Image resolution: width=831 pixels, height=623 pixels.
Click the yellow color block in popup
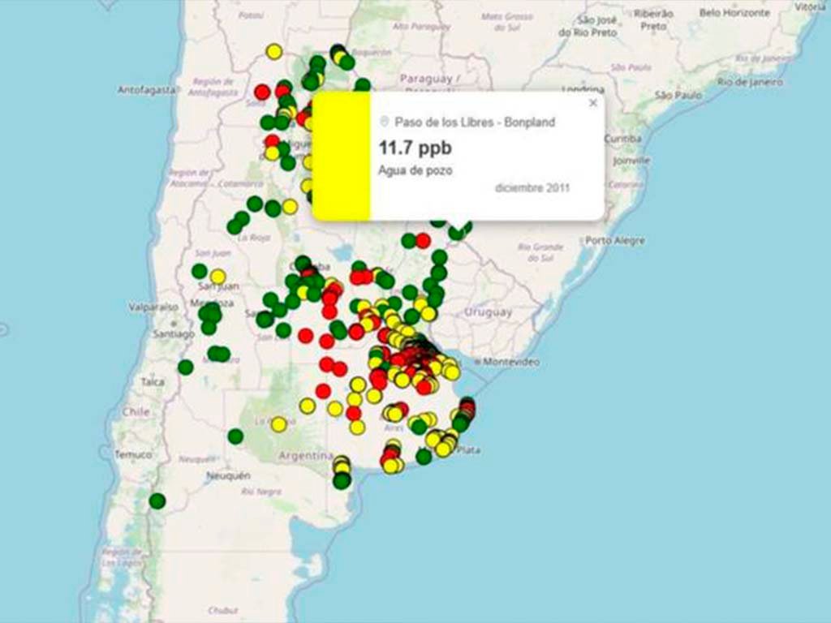point(341,155)
